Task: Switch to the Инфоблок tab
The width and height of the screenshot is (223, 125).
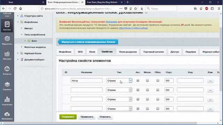Action: pyautogui.click(x=65, y=52)
